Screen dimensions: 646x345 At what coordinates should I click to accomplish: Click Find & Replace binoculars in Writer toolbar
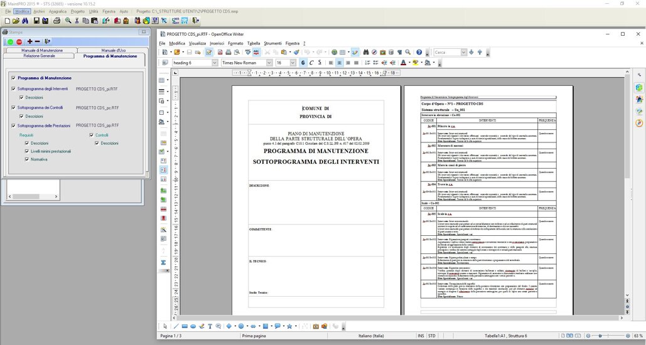point(365,52)
